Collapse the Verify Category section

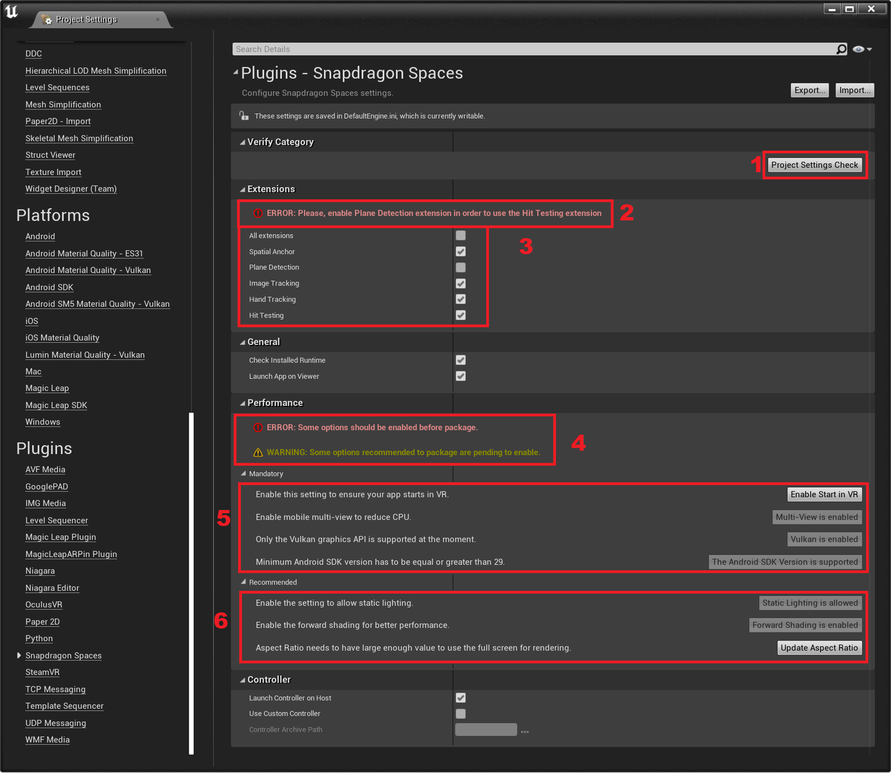(x=243, y=142)
